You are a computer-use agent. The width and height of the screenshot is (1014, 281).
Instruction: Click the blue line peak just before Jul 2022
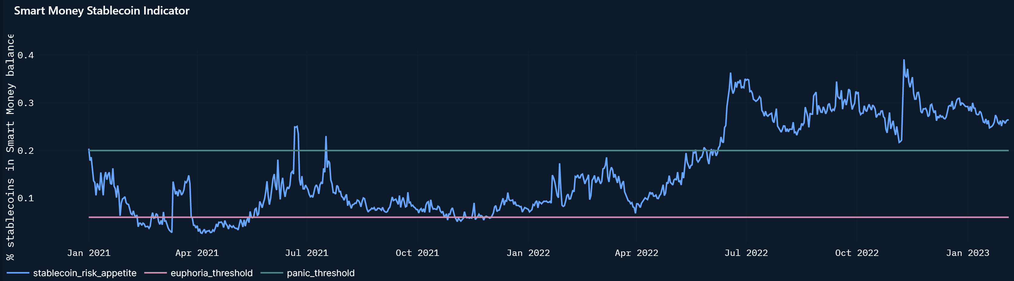click(730, 73)
